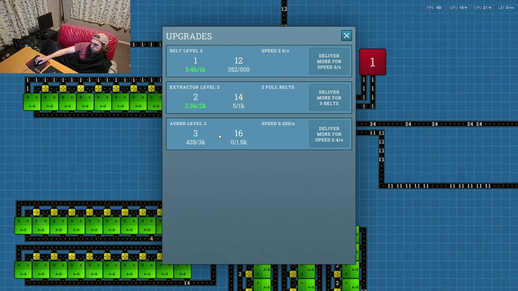Click the webcam overlay thumbnail
Screen dimensions: 518x291
(x=65, y=36)
